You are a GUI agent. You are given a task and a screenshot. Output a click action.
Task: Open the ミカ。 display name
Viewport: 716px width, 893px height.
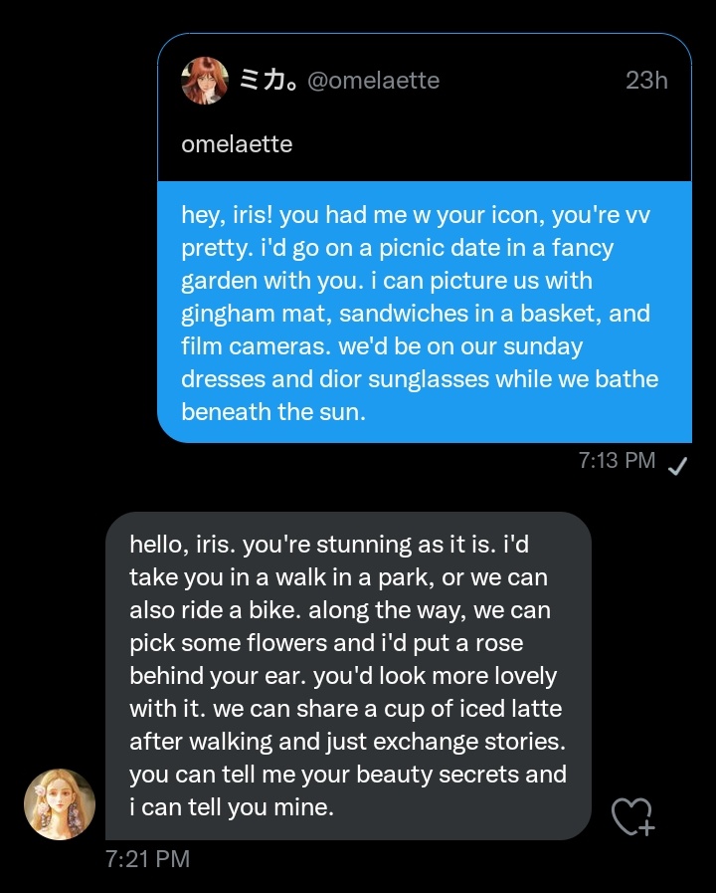[268, 81]
